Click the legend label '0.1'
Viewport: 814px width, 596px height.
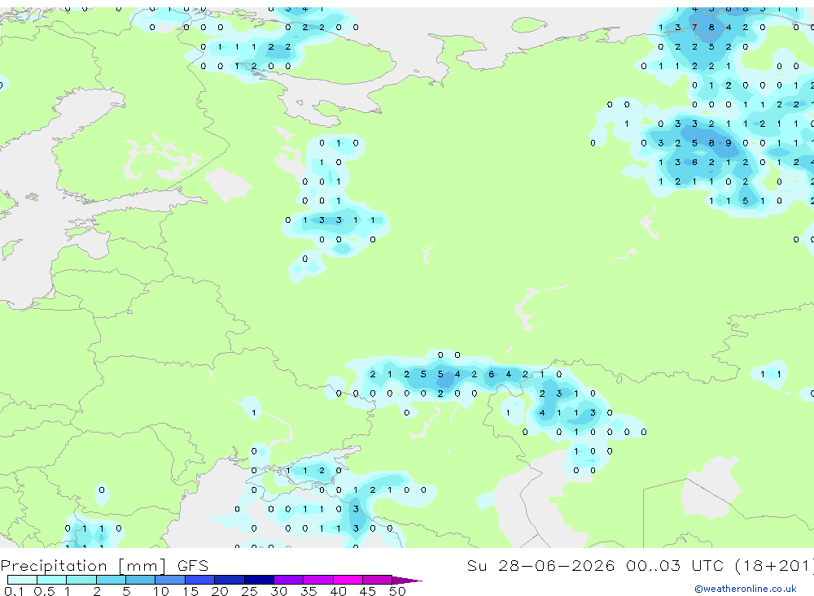14,591
